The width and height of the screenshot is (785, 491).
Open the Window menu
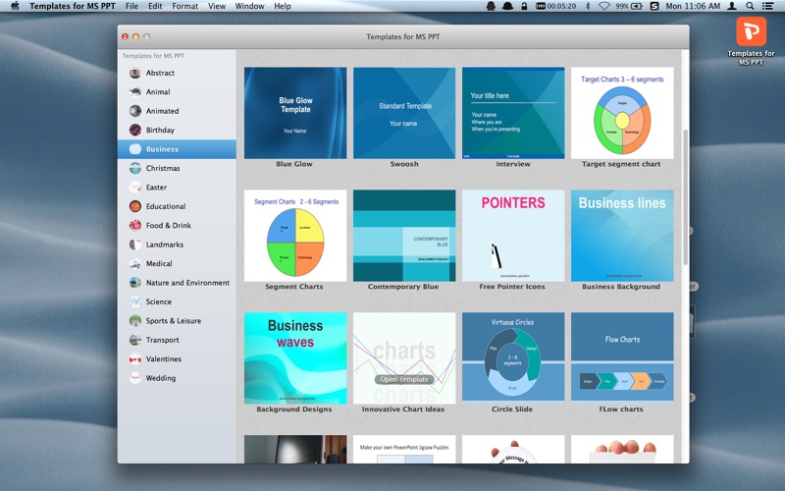249,6
